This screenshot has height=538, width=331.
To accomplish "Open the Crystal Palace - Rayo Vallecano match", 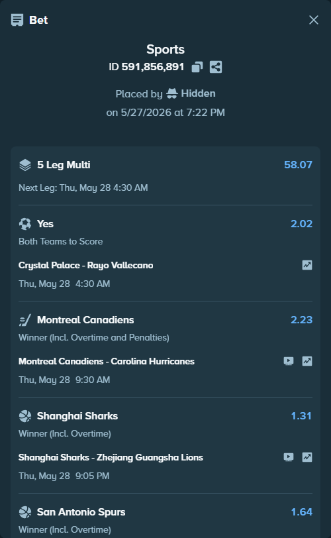I will click(85, 265).
